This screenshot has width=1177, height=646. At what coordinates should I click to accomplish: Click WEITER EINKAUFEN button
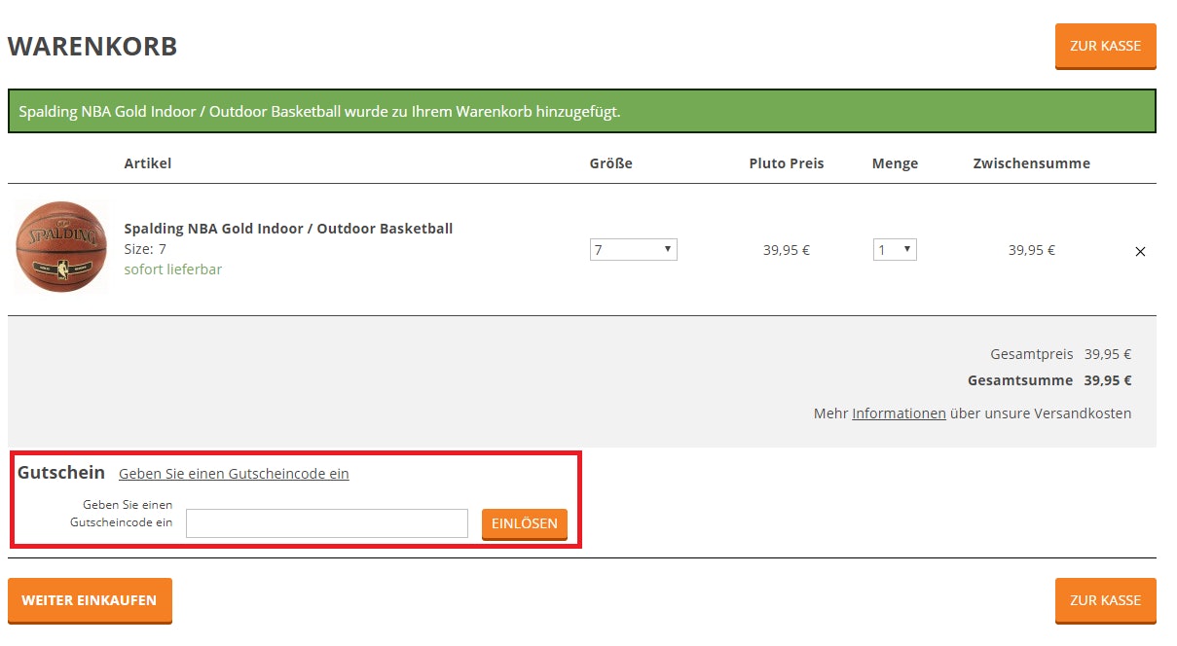[90, 600]
